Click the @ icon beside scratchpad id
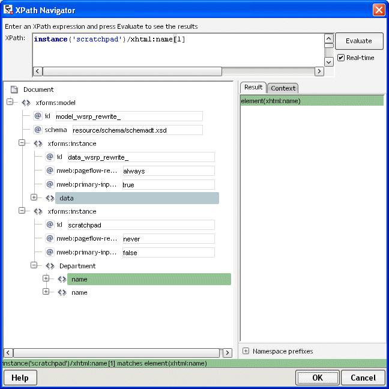 click(50, 225)
